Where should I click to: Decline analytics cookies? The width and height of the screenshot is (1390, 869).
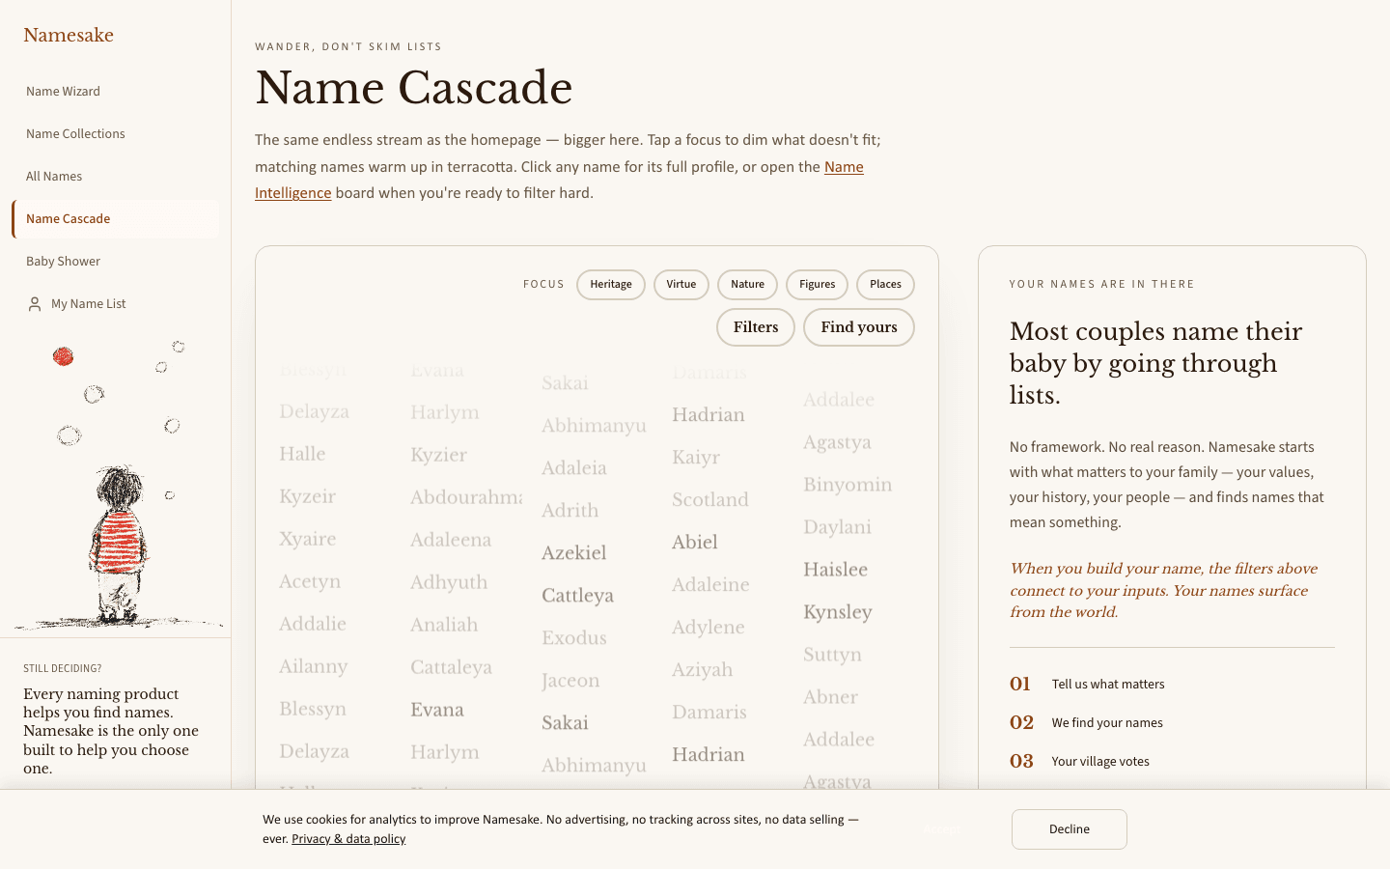click(x=1070, y=829)
